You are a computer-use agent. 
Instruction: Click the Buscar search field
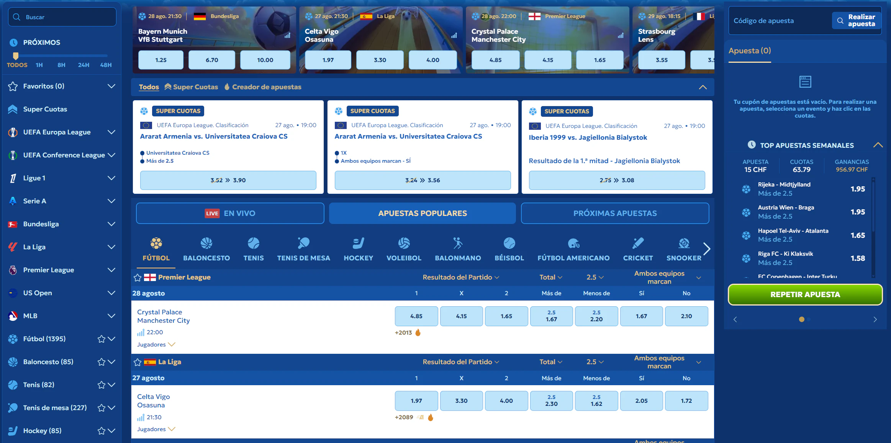[62, 17]
